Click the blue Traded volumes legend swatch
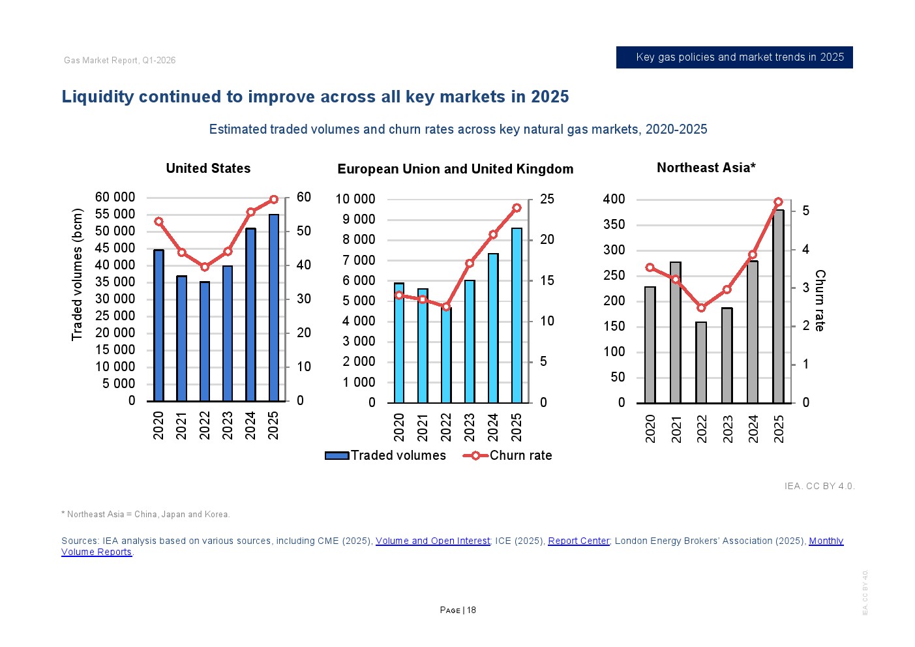 [337, 456]
